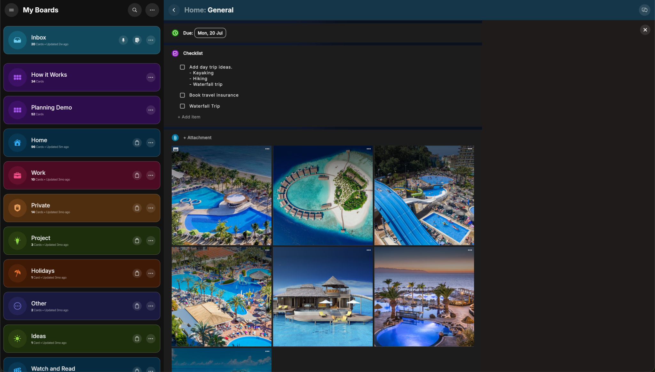The image size is (655, 372).
Task: Click + Attachment to add a new file
Action: coord(197,137)
